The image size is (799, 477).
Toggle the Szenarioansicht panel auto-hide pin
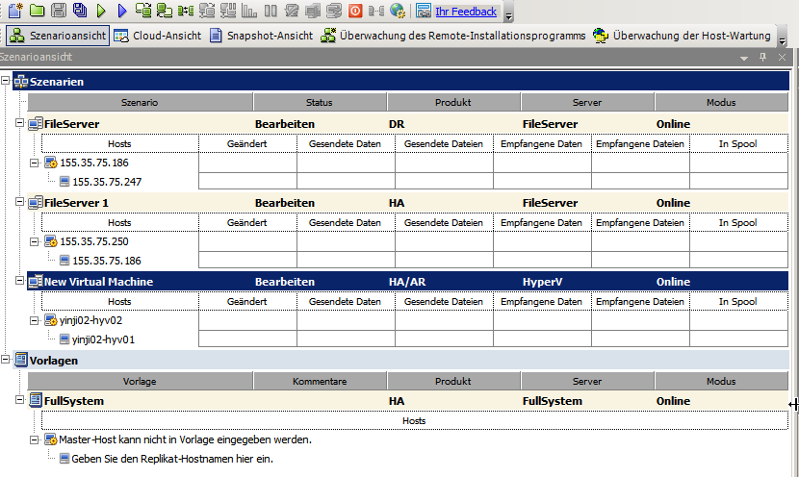click(762, 58)
